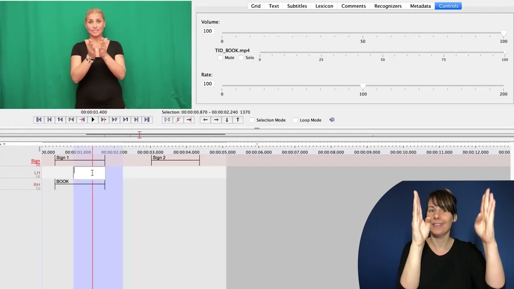
Task: Click the 00:00:10.000 mark on time ruler
Action: [403, 152]
